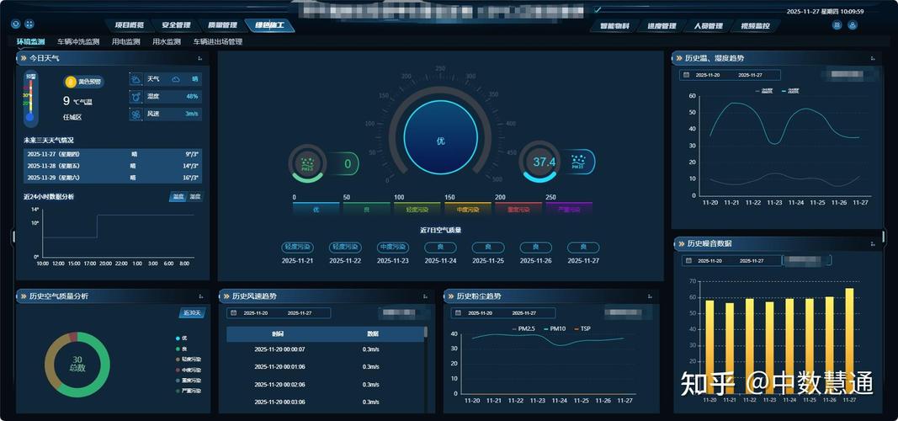Viewport: 898px width, 421px height.
Task: Switch to 车辆进出场管理 sub-tab
Action: click(218, 42)
